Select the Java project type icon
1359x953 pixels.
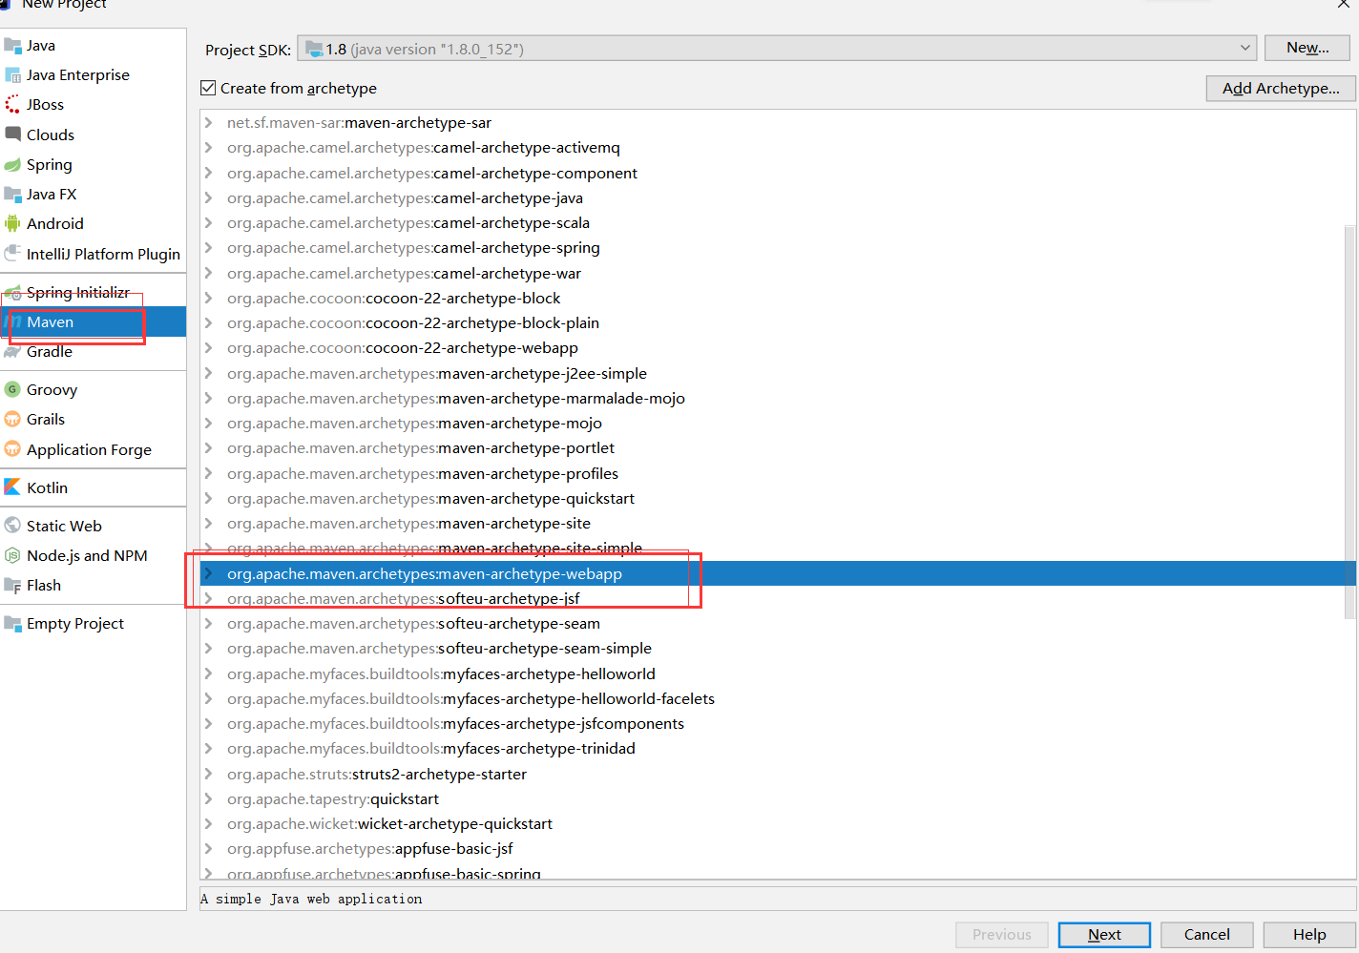pyautogui.click(x=12, y=46)
